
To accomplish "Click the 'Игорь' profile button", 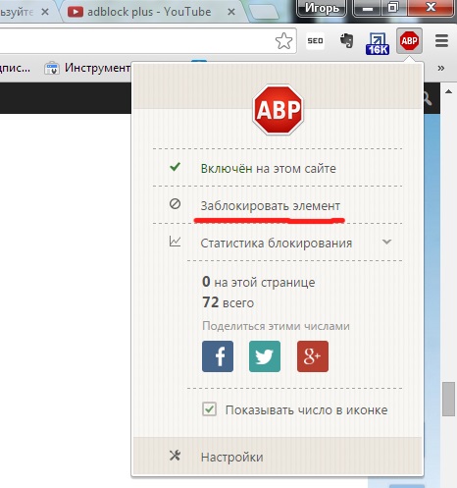I will (x=322, y=8).
